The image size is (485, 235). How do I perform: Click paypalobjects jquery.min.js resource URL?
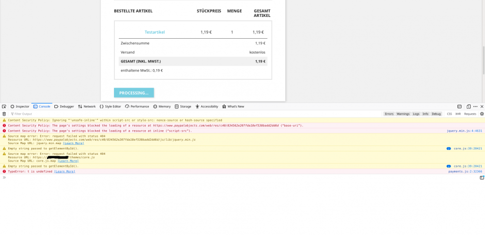pyautogui.click(x=114, y=140)
